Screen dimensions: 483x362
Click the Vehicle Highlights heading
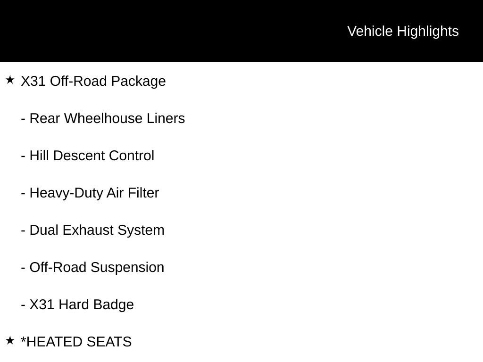tap(403, 31)
